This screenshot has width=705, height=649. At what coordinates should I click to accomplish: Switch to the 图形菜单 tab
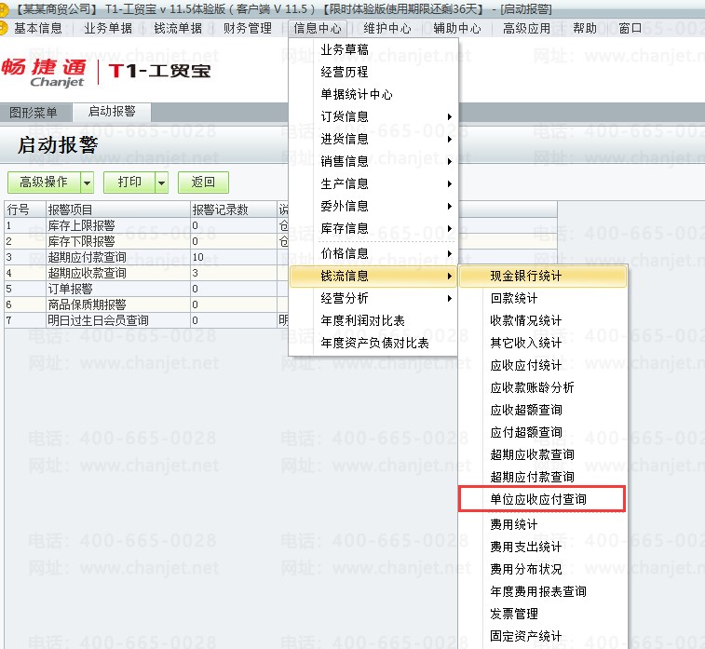click(x=34, y=113)
